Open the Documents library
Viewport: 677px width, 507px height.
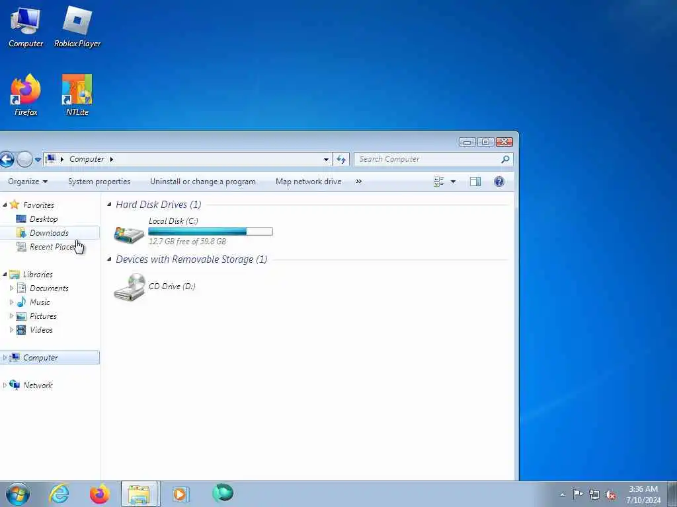click(x=49, y=288)
